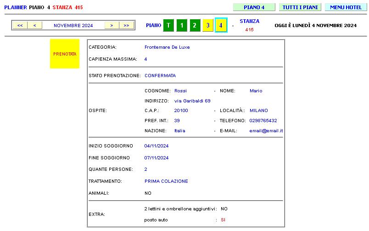Screen dimensions: 369x231
Task: Select ground floor T tile
Action: (x=168, y=25)
